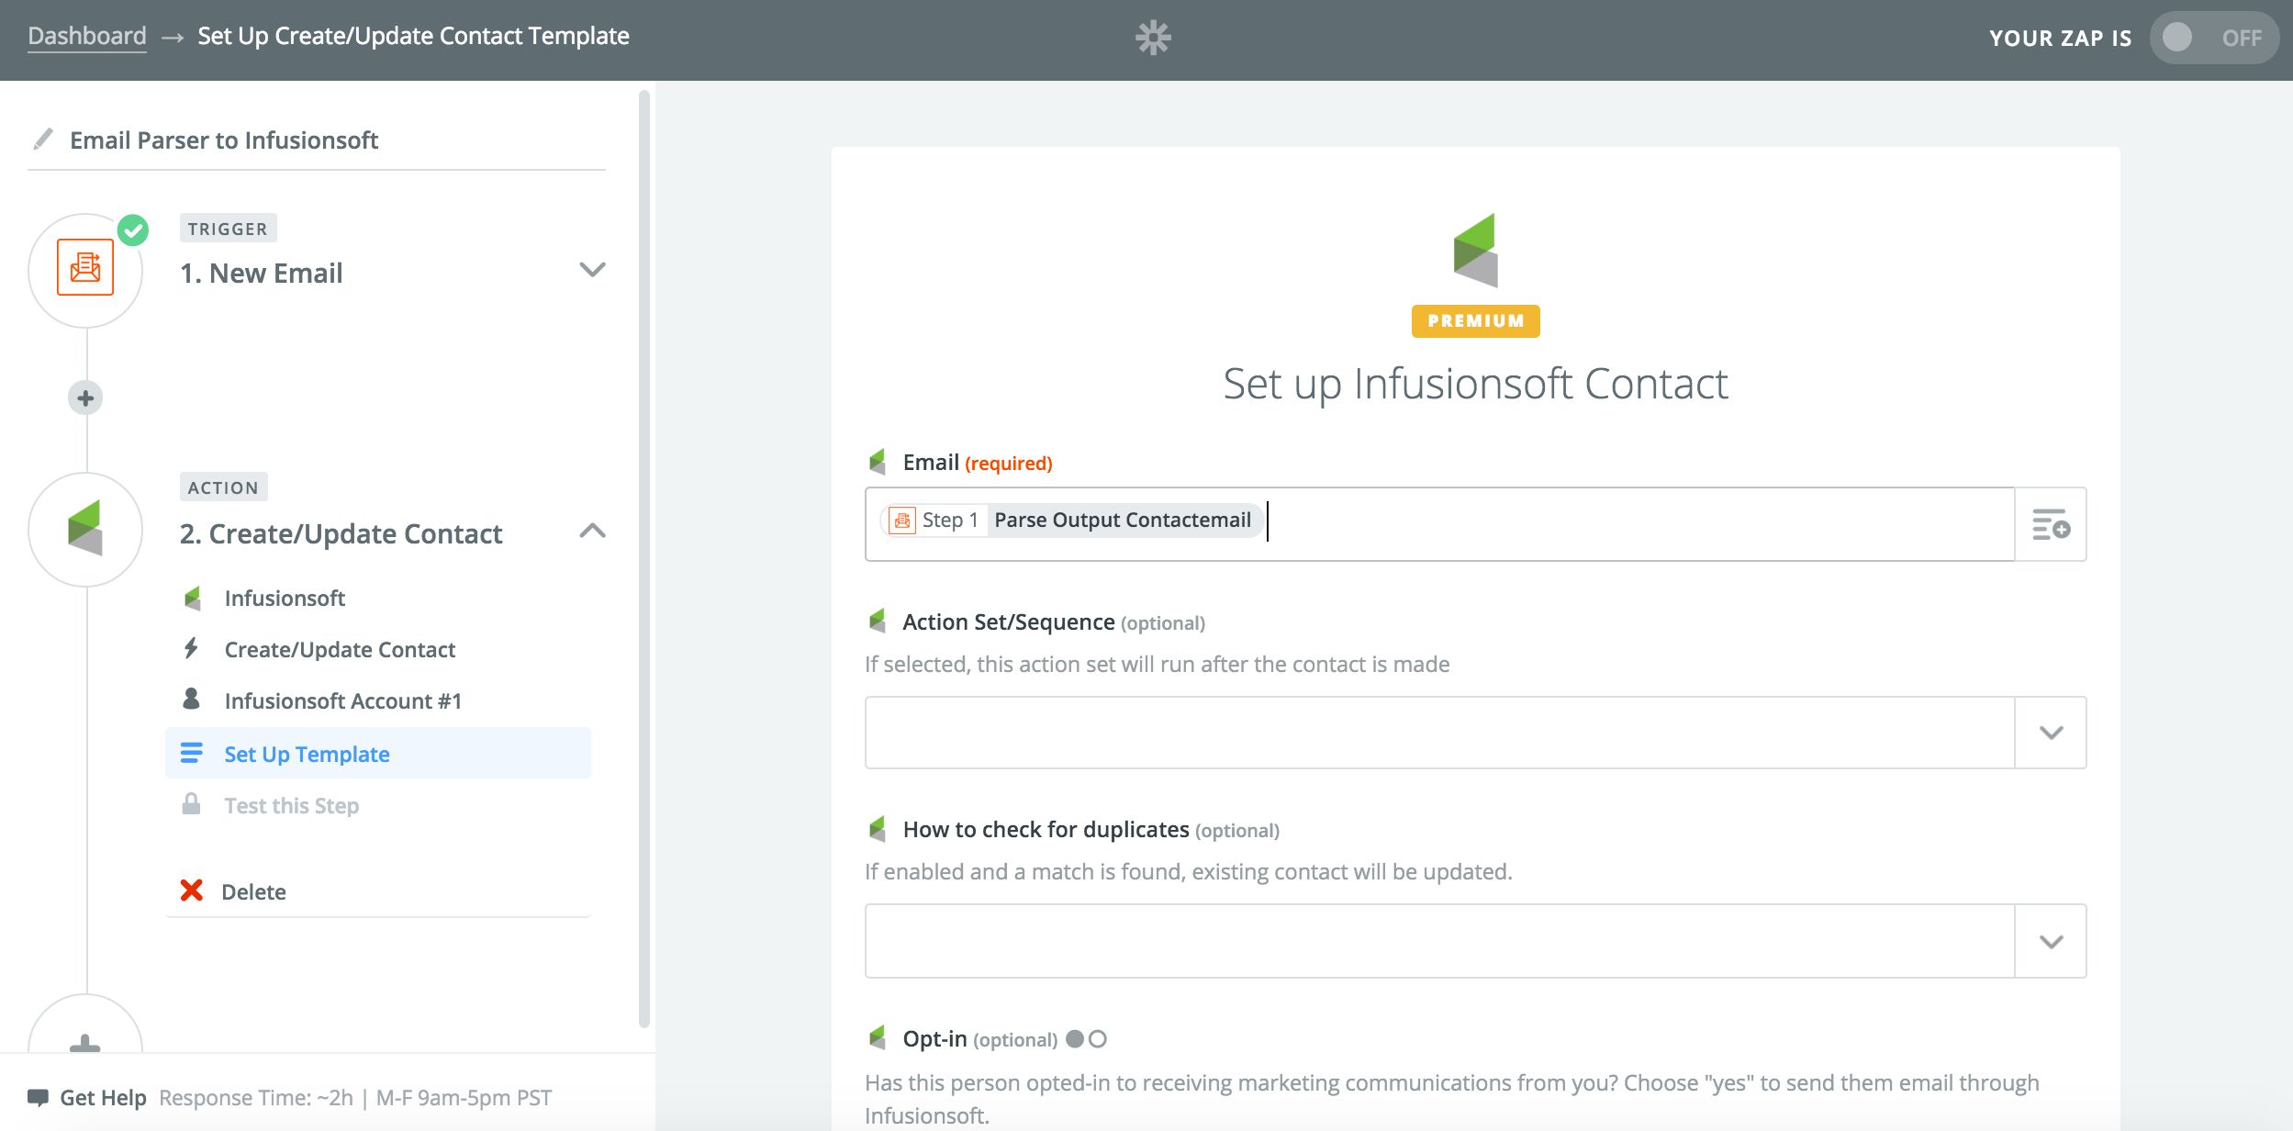Image resolution: width=2293 pixels, height=1131 pixels.
Task: Click the red X delete icon
Action: click(191, 890)
